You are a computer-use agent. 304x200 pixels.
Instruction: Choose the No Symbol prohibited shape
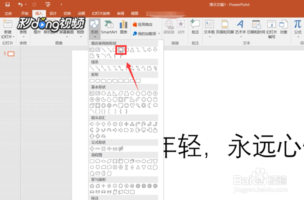point(109,106)
